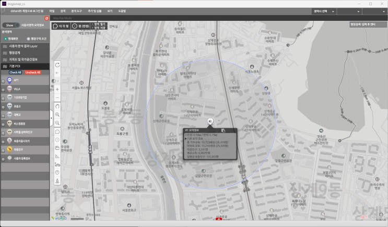
Task: Click the back arrow map navigation icon
Action: (x=57, y=73)
